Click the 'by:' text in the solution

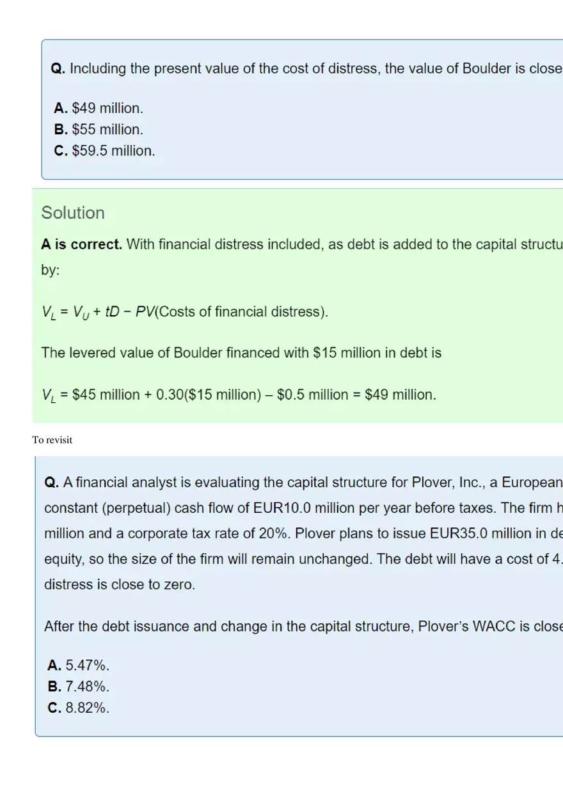point(51,270)
